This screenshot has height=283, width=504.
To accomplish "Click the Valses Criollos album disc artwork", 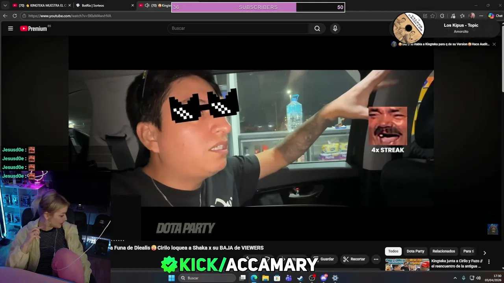I will [x=408, y=28].
